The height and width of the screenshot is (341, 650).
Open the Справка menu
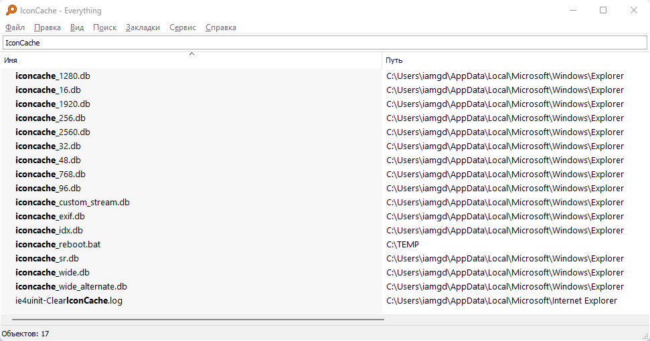(x=221, y=27)
